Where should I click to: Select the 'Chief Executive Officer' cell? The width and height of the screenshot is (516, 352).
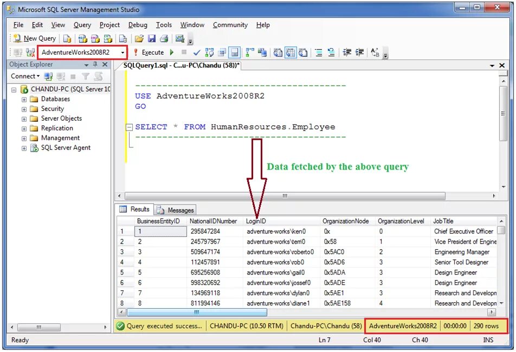point(464,231)
